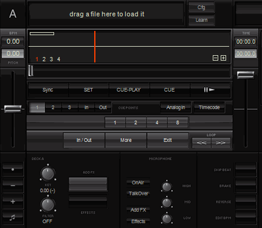262x228 pixels.
Task: Click the highlighted remaining time display
Action: coord(246,54)
